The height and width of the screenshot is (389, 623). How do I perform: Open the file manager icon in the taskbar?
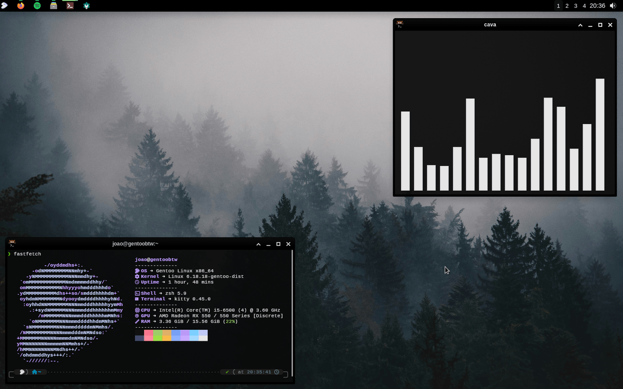(x=53, y=6)
